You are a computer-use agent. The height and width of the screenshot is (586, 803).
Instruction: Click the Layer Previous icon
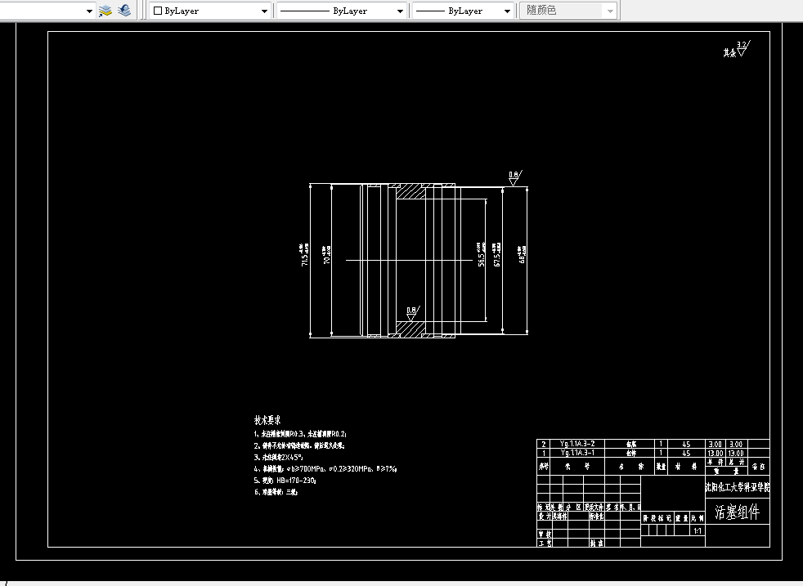tap(124, 11)
